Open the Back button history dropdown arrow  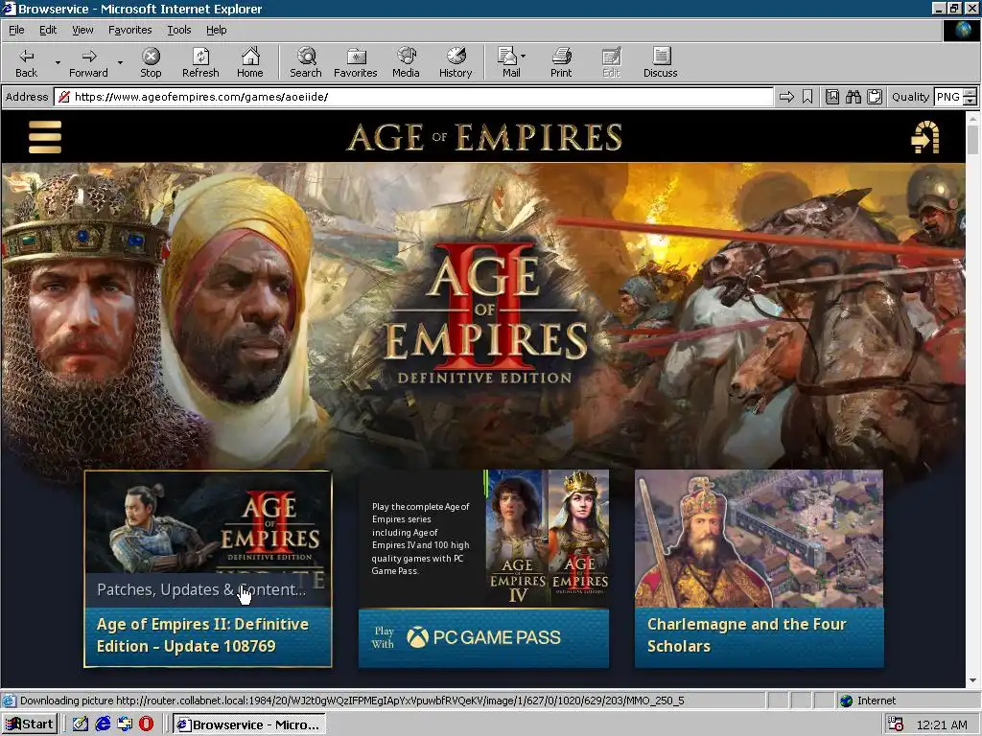tap(58, 62)
